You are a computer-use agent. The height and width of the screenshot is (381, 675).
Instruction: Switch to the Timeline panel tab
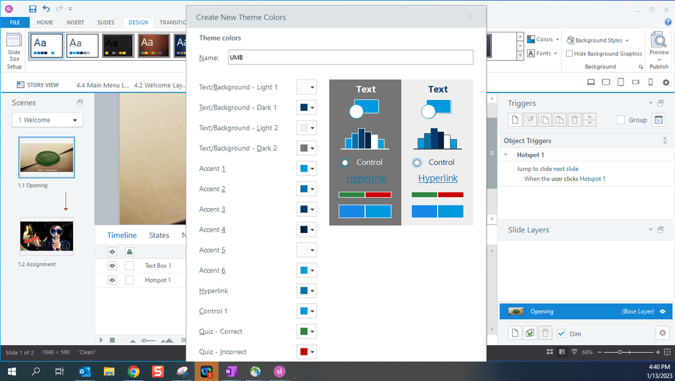click(x=122, y=235)
